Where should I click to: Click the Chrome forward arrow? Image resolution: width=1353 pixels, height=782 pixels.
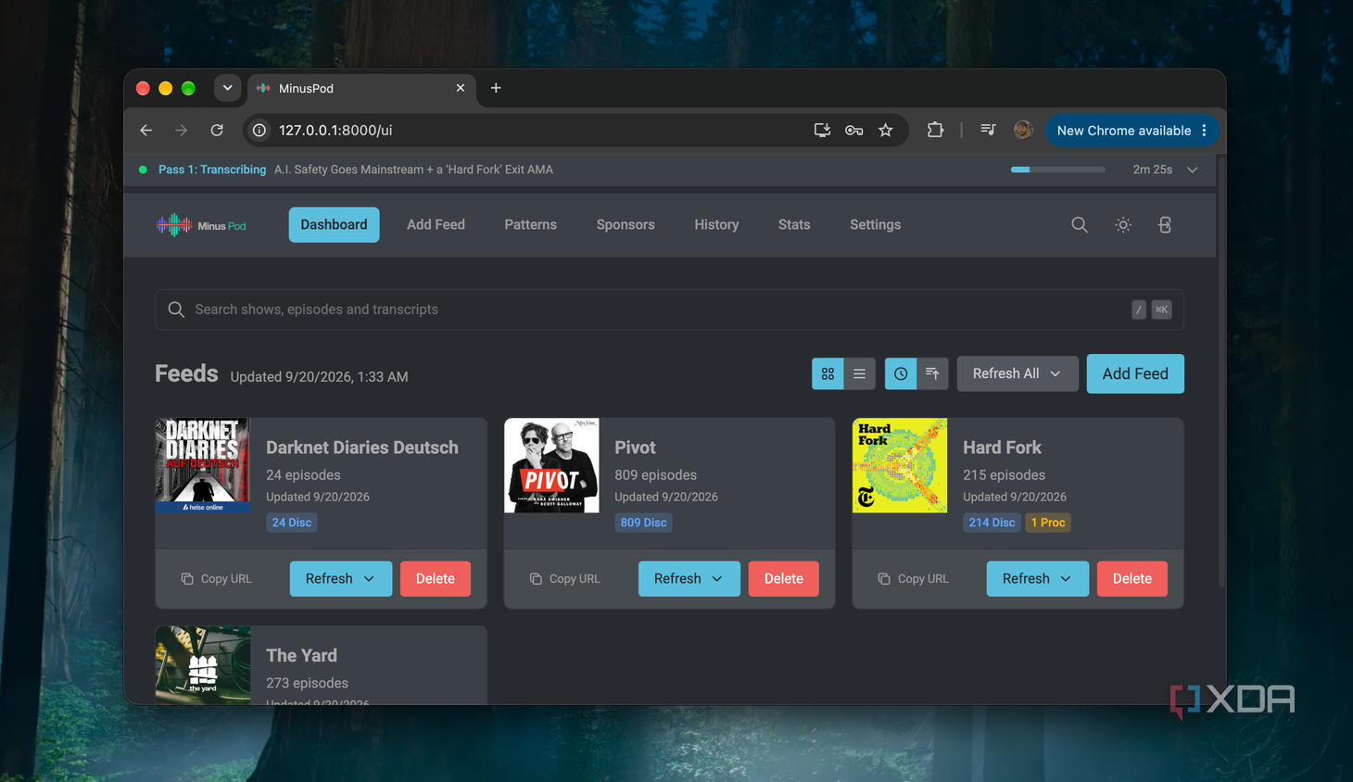coord(181,131)
